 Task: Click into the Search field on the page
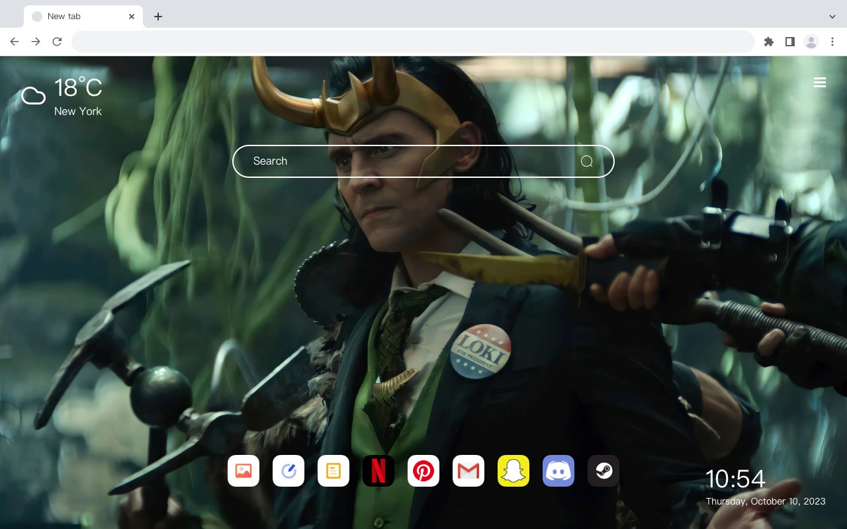(423, 161)
